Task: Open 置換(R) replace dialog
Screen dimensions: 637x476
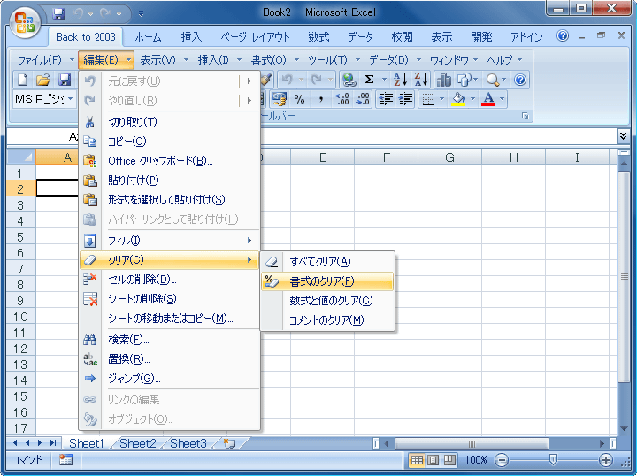Action: 170,358
